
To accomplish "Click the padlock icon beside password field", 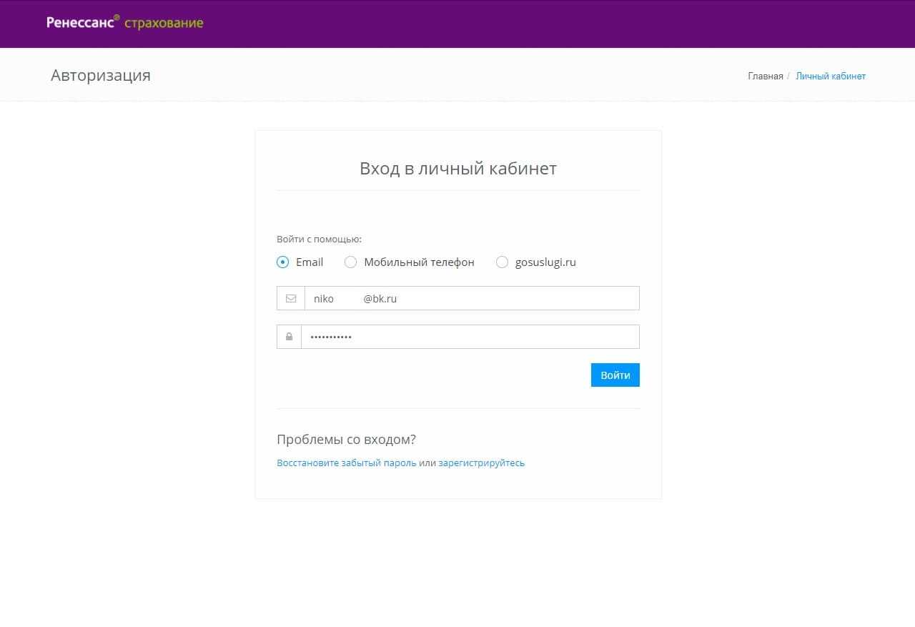I will click(x=289, y=337).
